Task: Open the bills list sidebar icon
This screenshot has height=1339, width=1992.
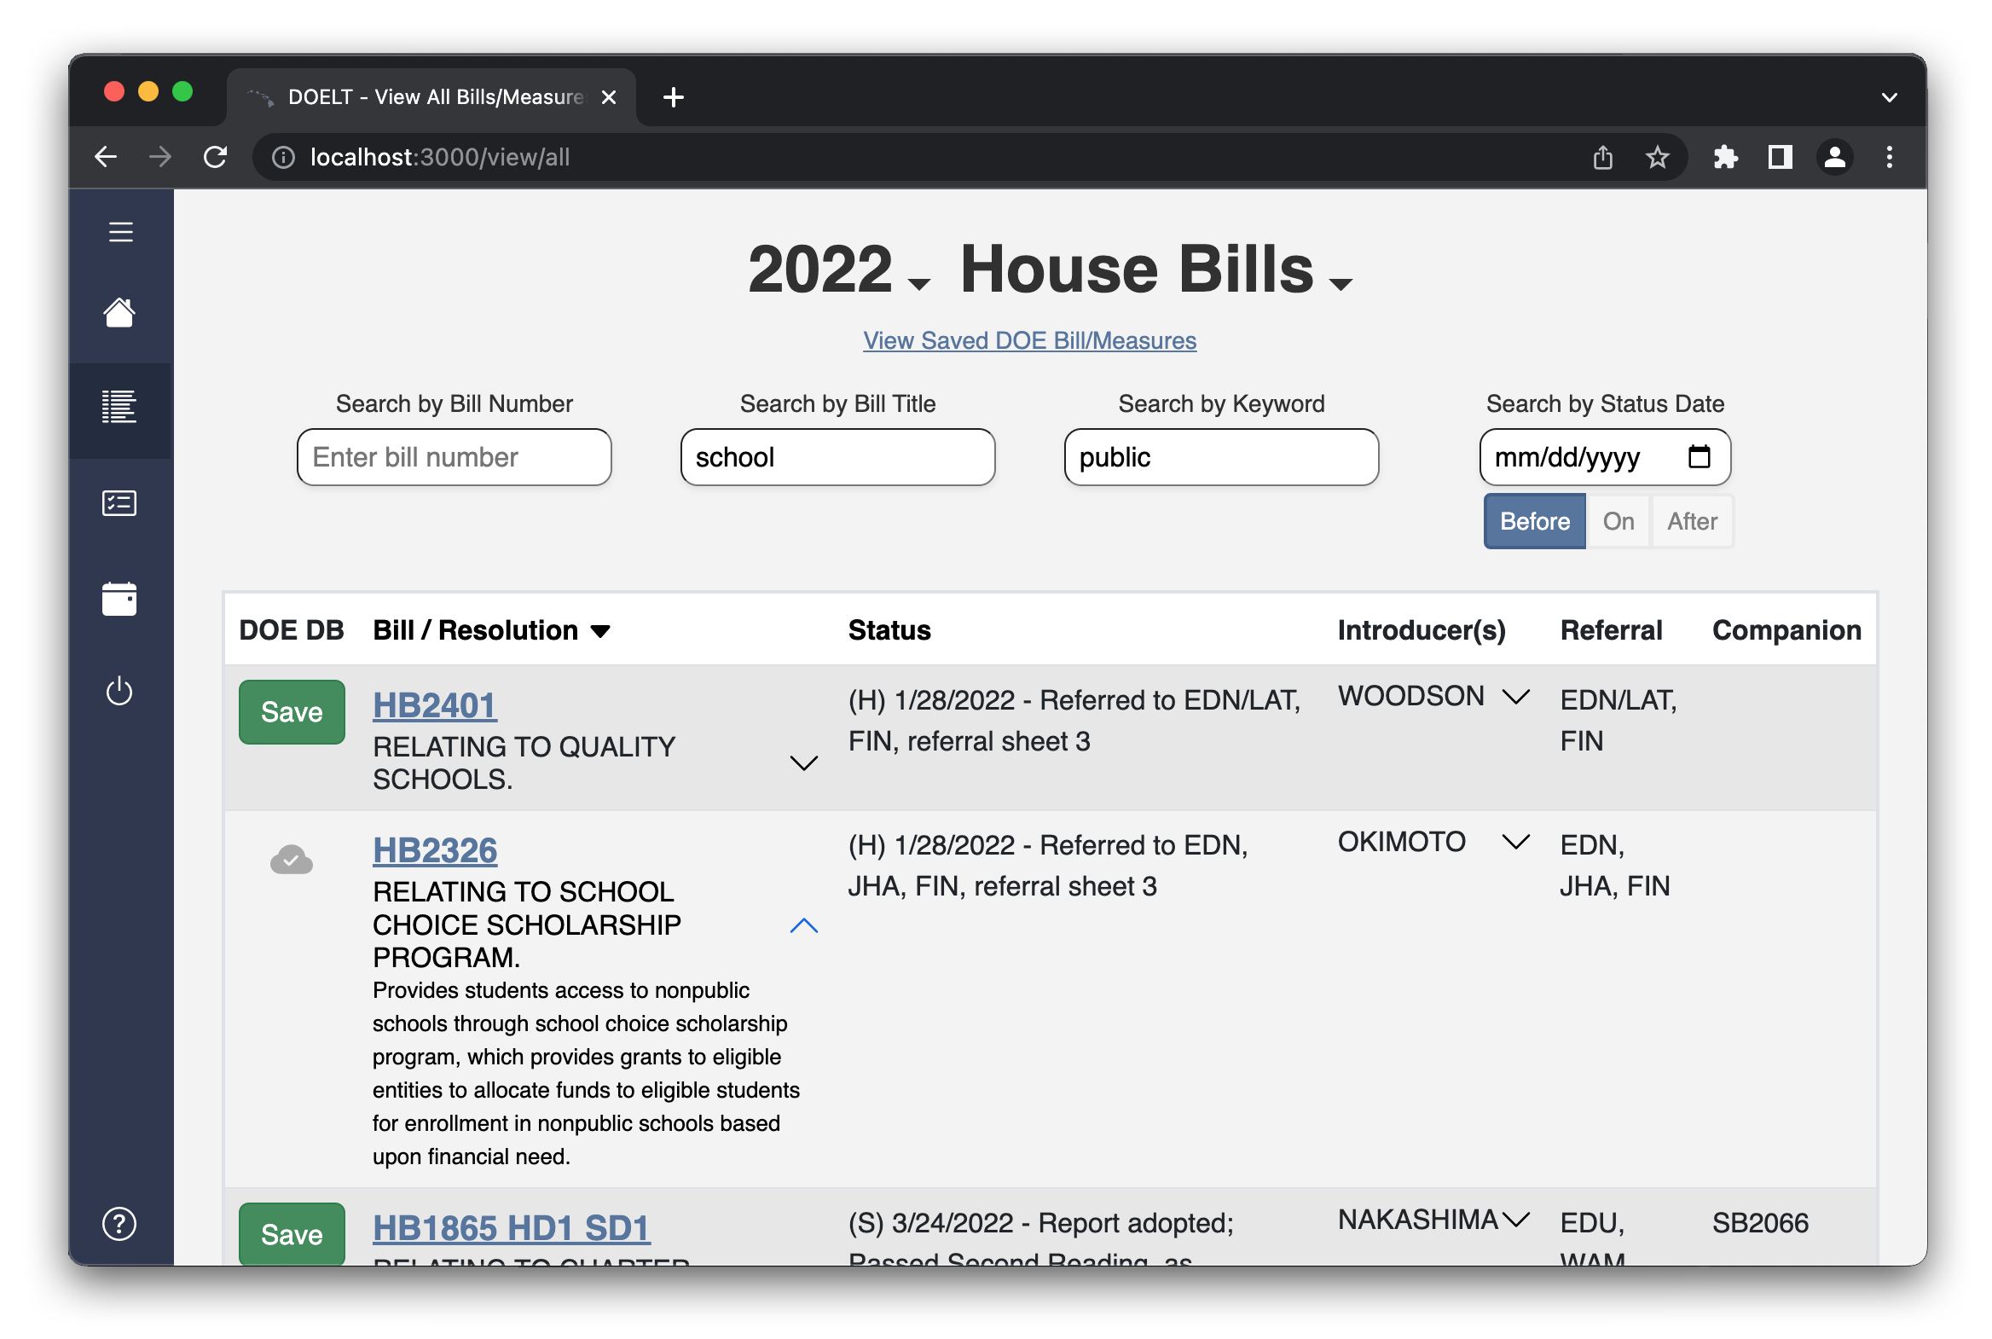Action: click(x=119, y=407)
